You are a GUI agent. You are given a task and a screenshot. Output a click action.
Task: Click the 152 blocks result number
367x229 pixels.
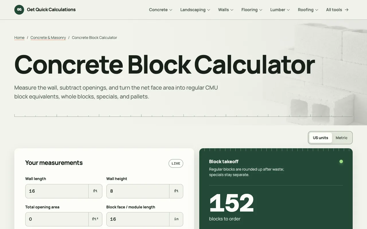232,203
